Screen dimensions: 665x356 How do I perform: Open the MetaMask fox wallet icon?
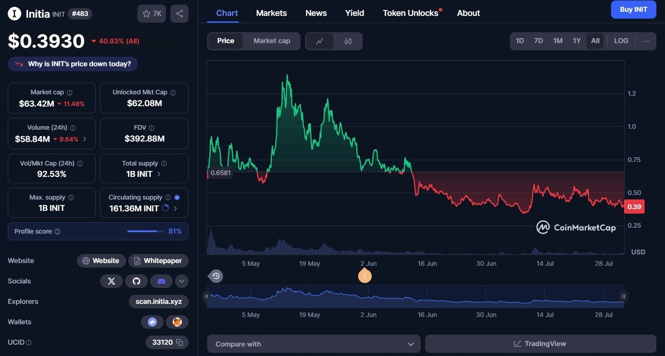click(177, 322)
